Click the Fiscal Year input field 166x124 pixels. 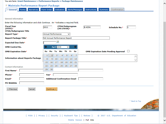(x=47, y=27)
